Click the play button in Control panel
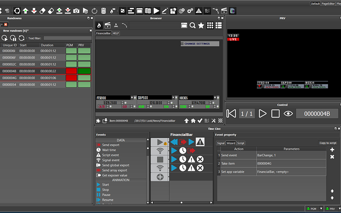The image size is (341, 213). [263, 114]
